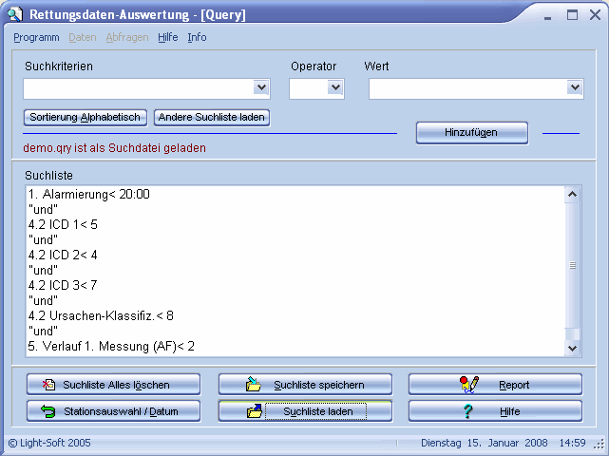Viewport: 609px width, 456px height.
Task: Click the green return arrow icon on Stationsauswahl
Action: [x=48, y=411]
